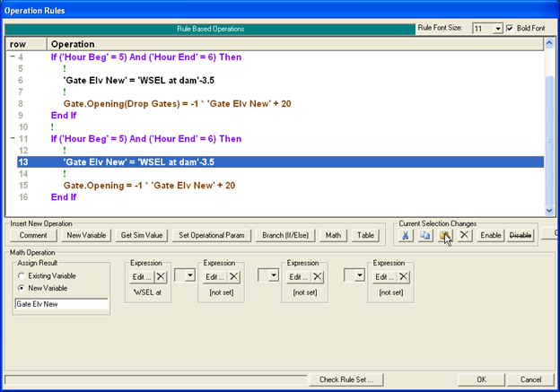The width and height of the screenshot is (560, 392).
Task: Paste the copied operation
Action: (444, 235)
